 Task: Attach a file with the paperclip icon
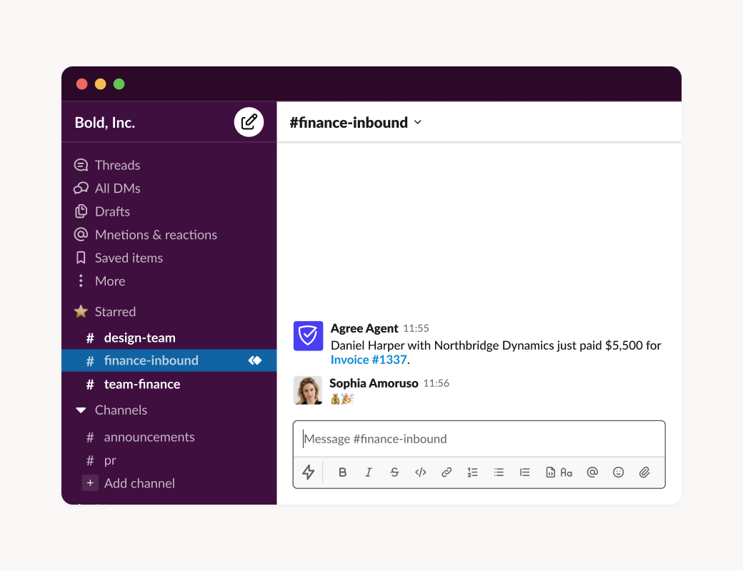pyautogui.click(x=644, y=473)
